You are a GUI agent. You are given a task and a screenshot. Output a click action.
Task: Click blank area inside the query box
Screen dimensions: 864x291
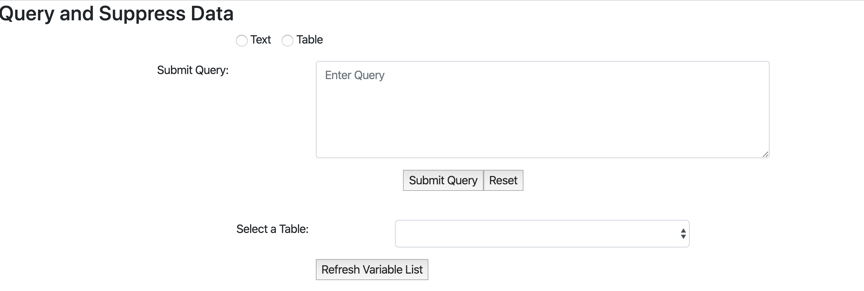[545, 123]
